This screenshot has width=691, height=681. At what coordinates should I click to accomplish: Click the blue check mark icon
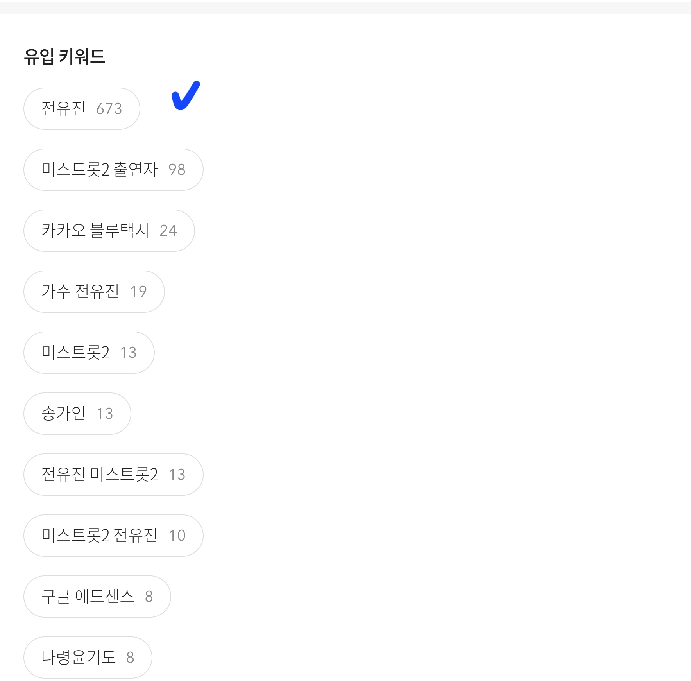(x=186, y=95)
